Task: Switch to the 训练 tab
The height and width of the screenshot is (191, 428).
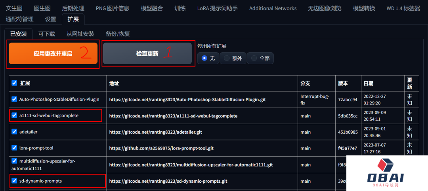Action: 180,8
